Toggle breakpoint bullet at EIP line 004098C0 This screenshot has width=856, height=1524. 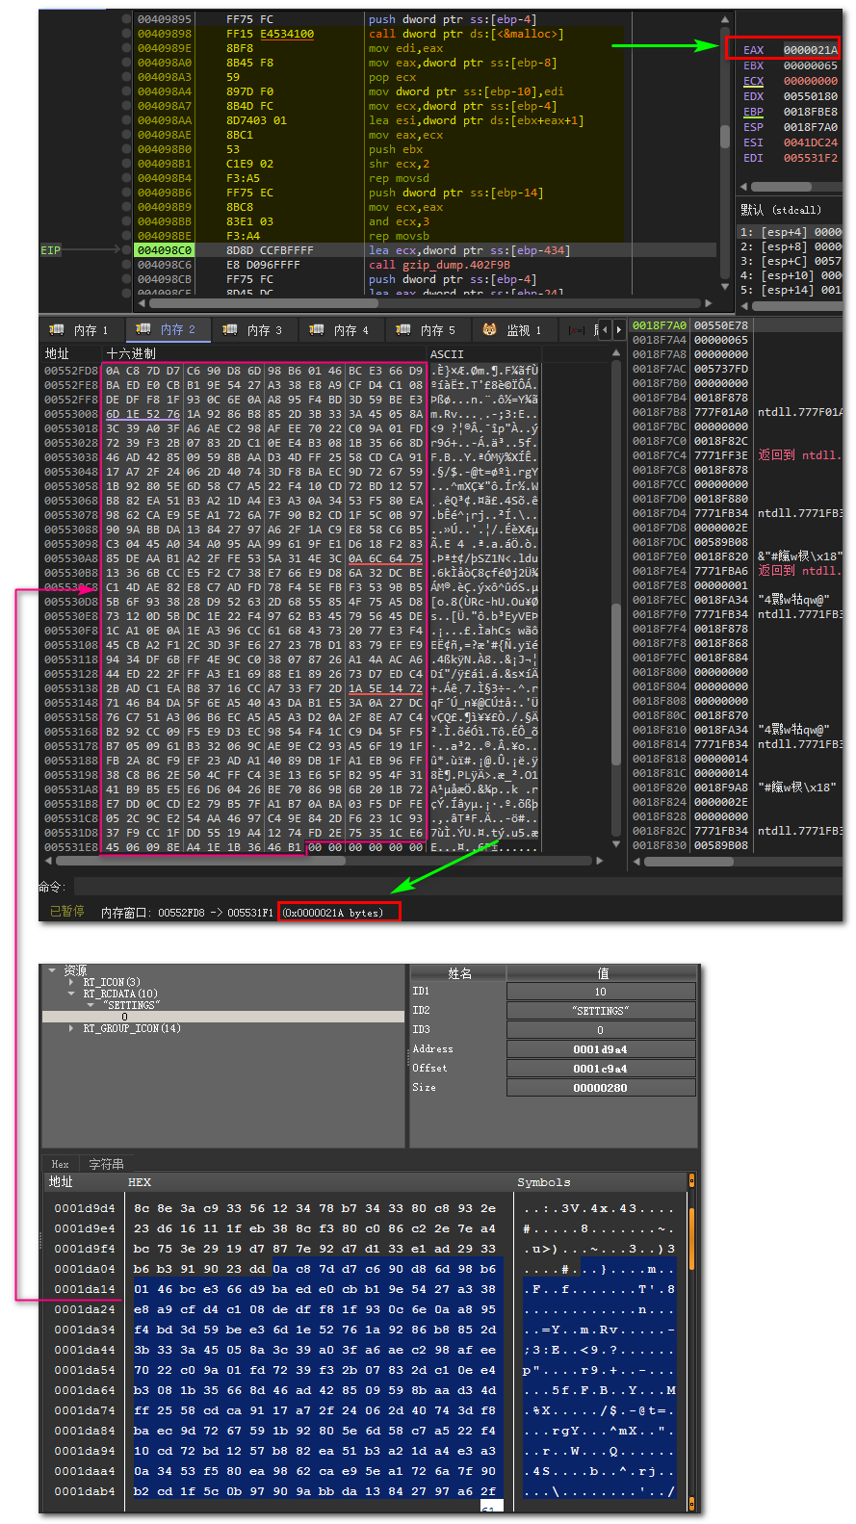tap(126, 250)
